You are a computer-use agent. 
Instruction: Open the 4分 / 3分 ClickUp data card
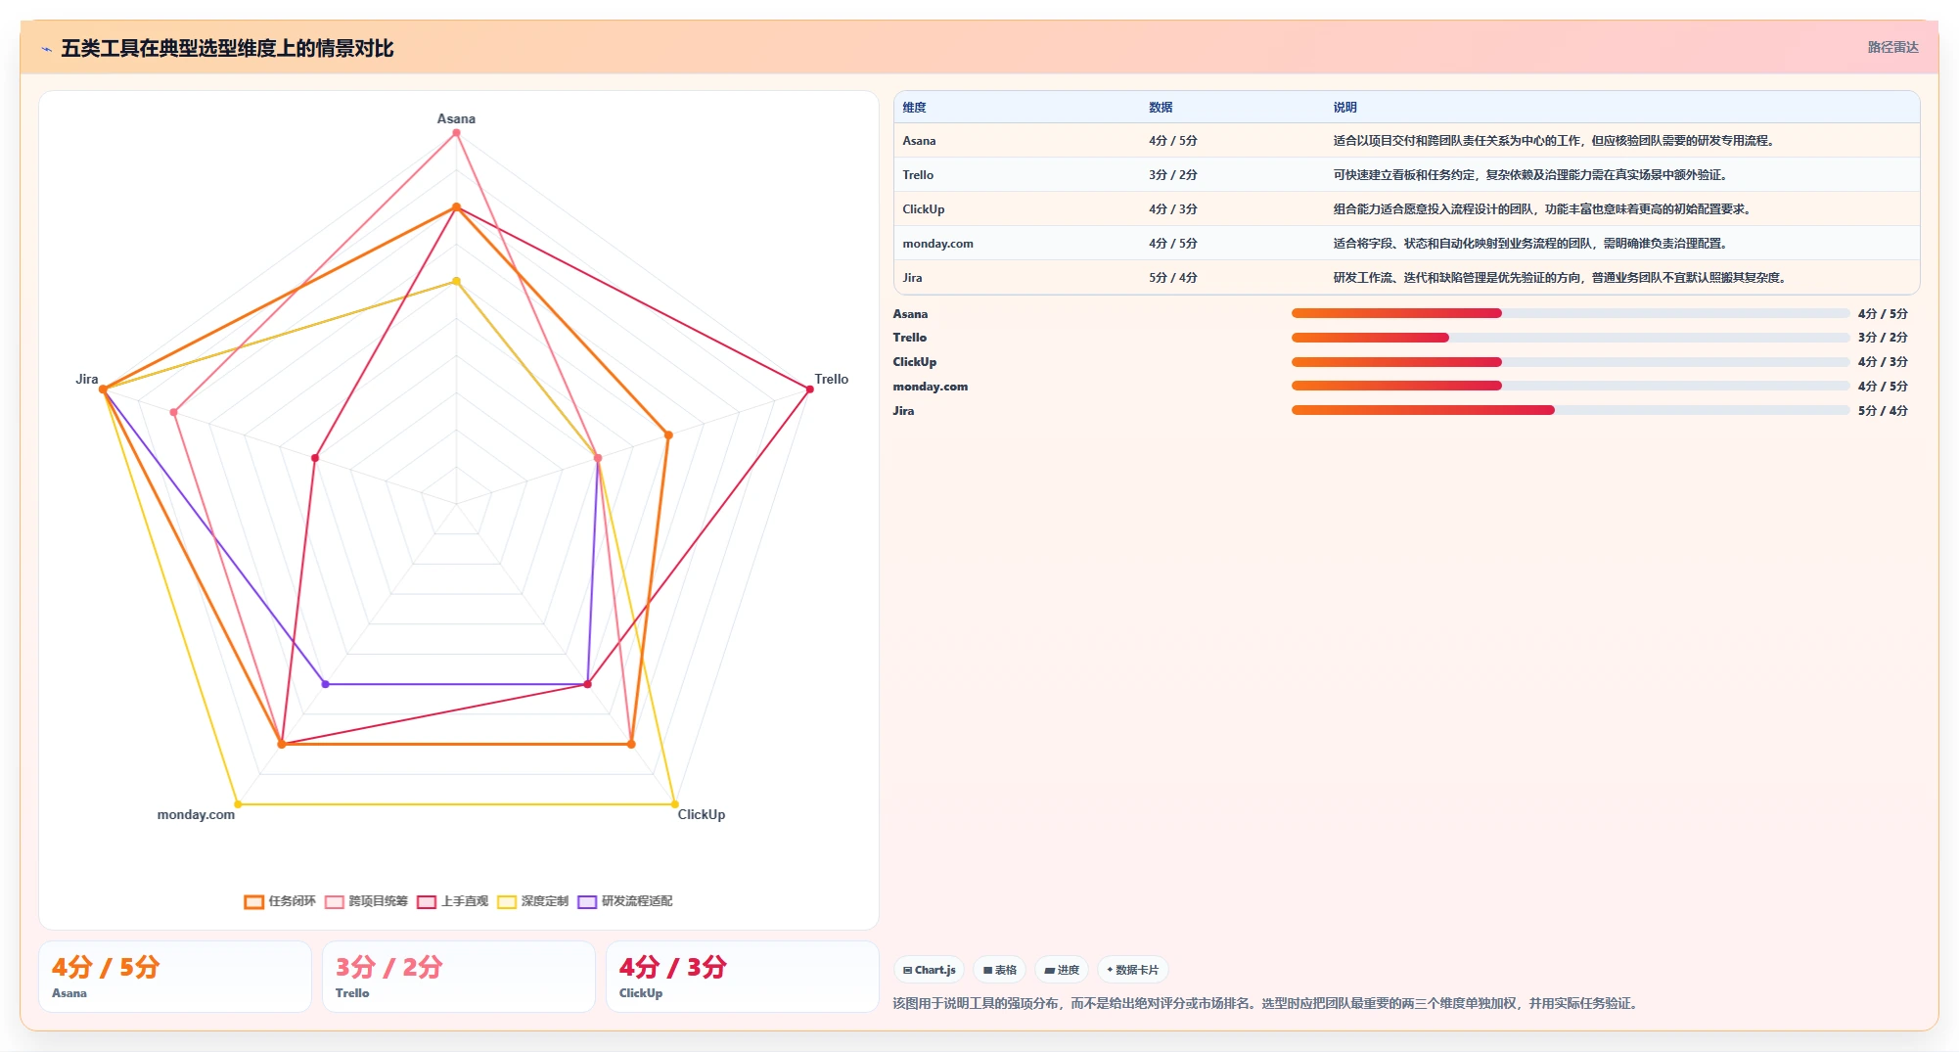click(x=743, y=977)
